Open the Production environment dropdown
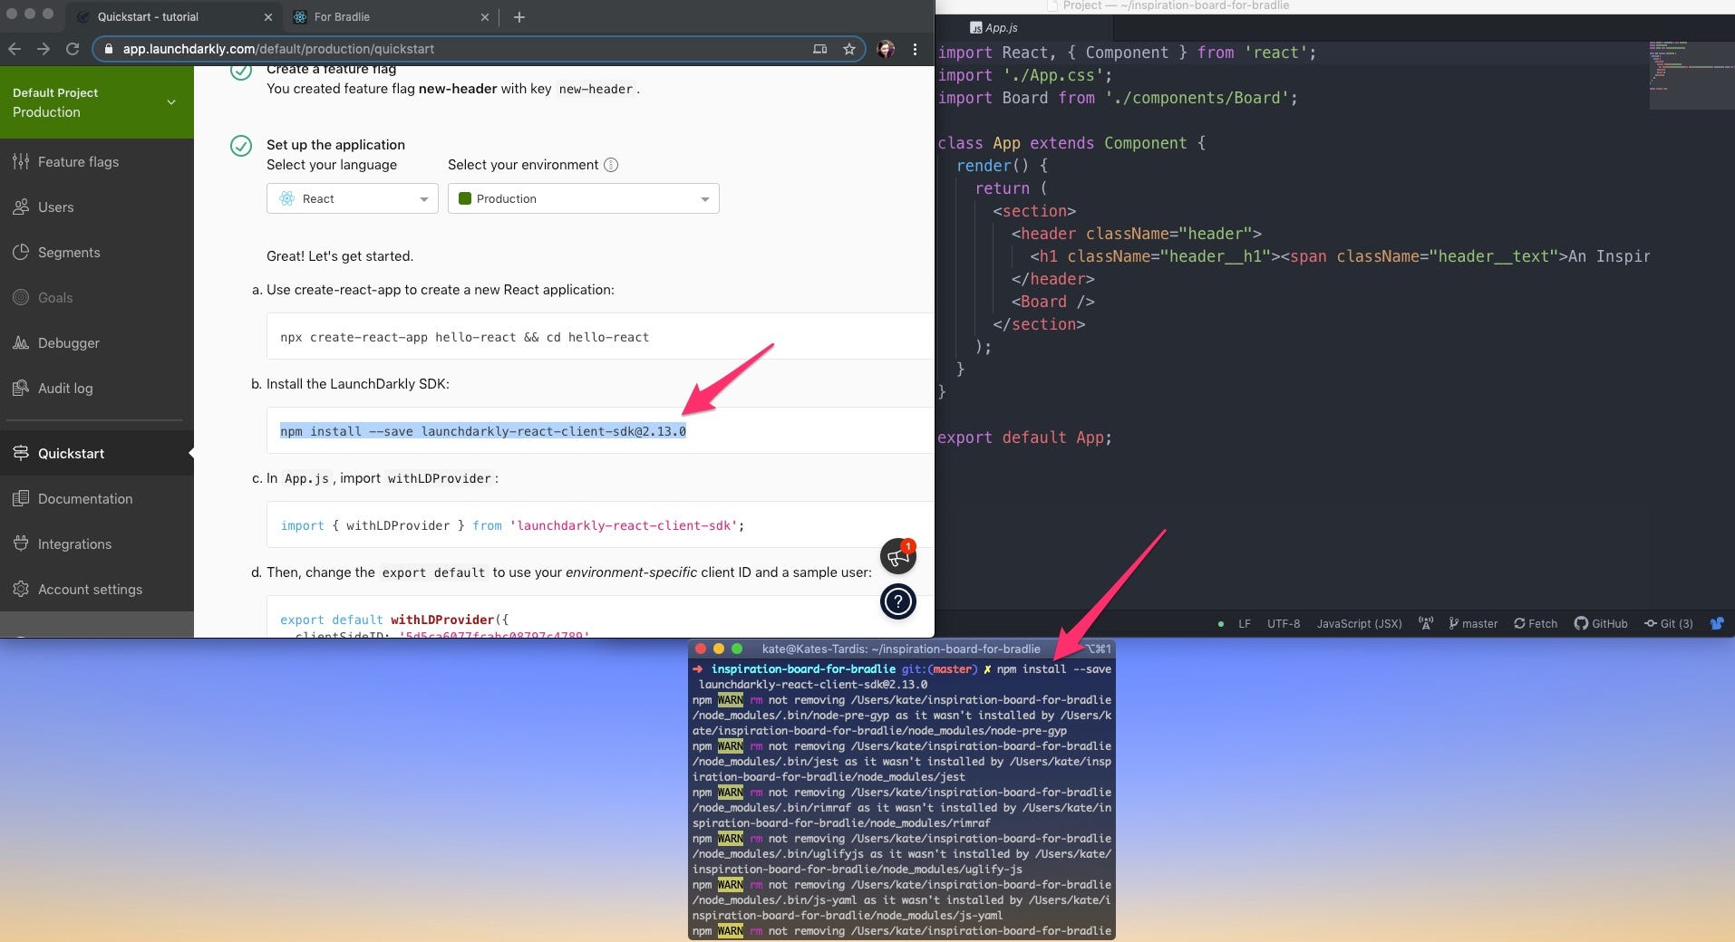The image size is (1735, 942). 583,198
